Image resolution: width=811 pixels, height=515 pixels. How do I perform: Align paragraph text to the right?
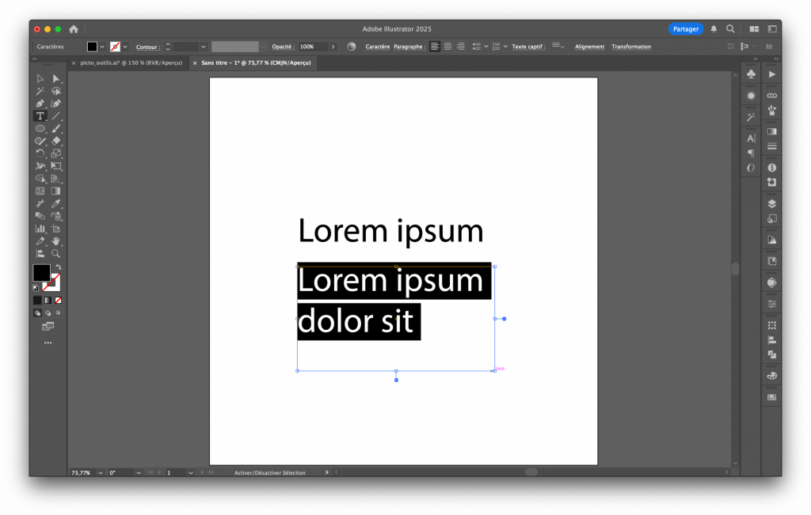(460, 47)
